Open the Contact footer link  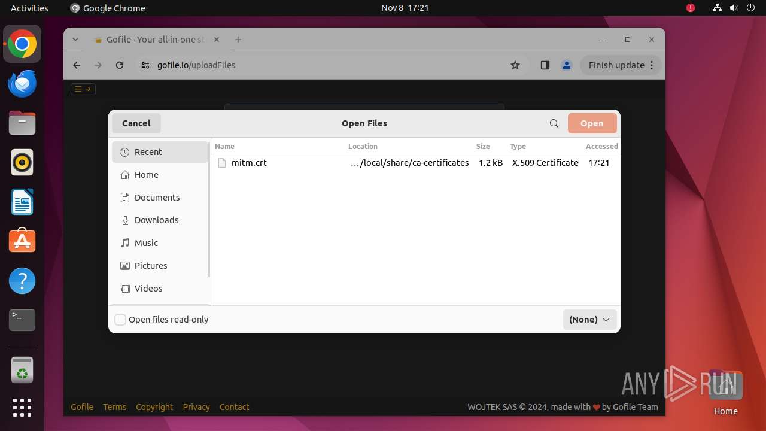(234, 407)
